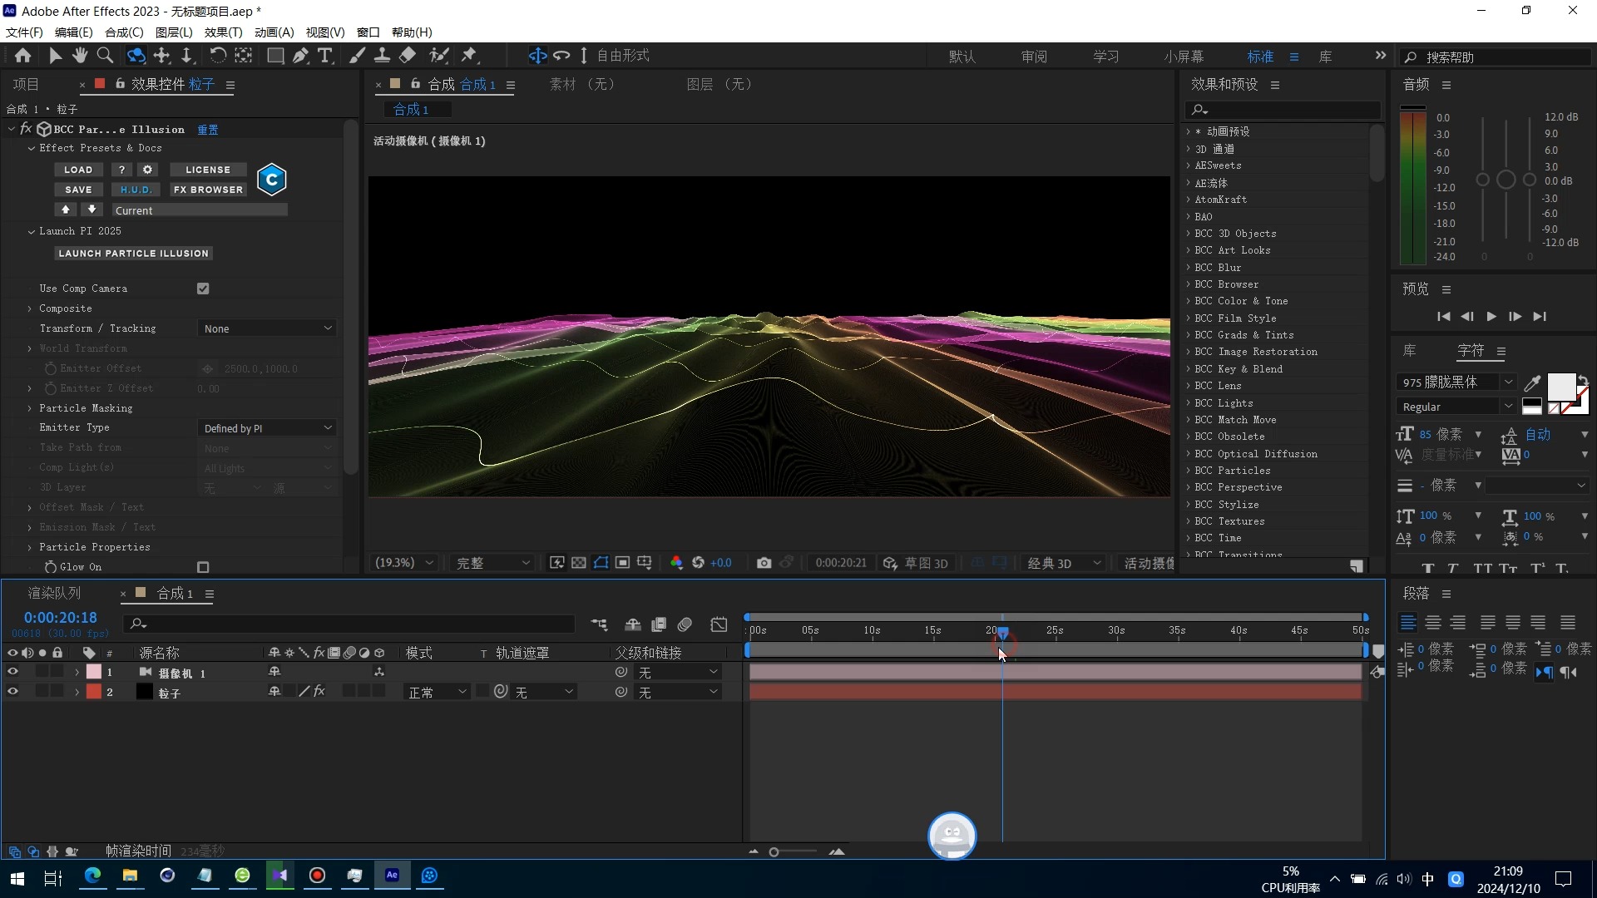The width and height of the screenshot is (1597, 898).
Task: Click the Launch Particle Illusion button
Action: 133,252
